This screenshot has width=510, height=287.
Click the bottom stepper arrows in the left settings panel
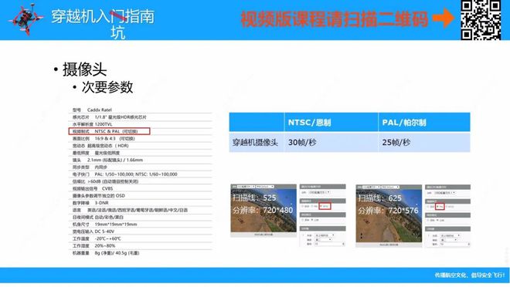[x=343, y=244]
